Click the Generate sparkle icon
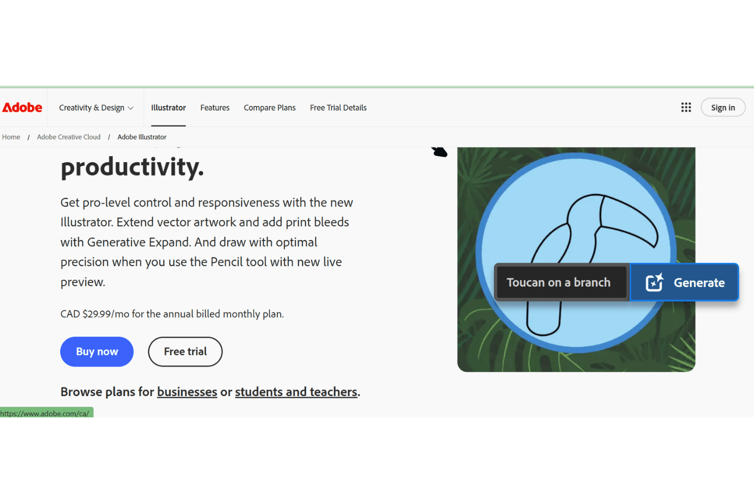754x503 pixels. (x=655, y=282)
